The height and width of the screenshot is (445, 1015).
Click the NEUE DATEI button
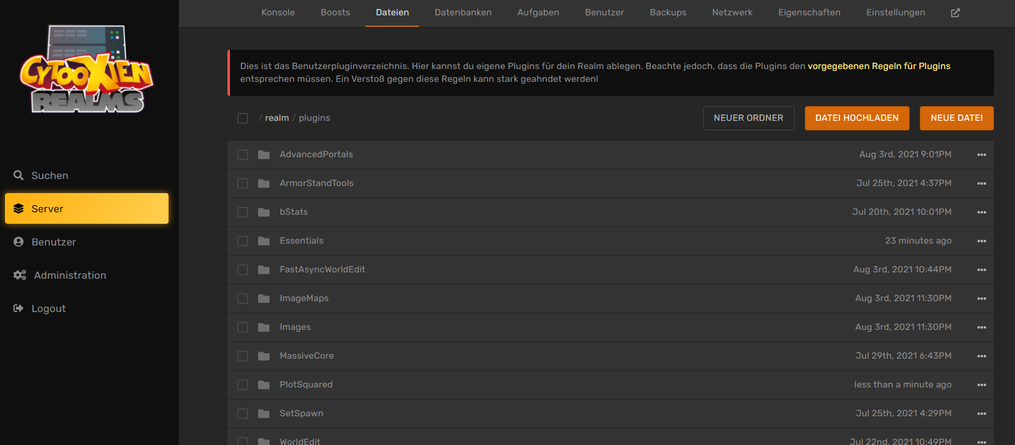957,118
